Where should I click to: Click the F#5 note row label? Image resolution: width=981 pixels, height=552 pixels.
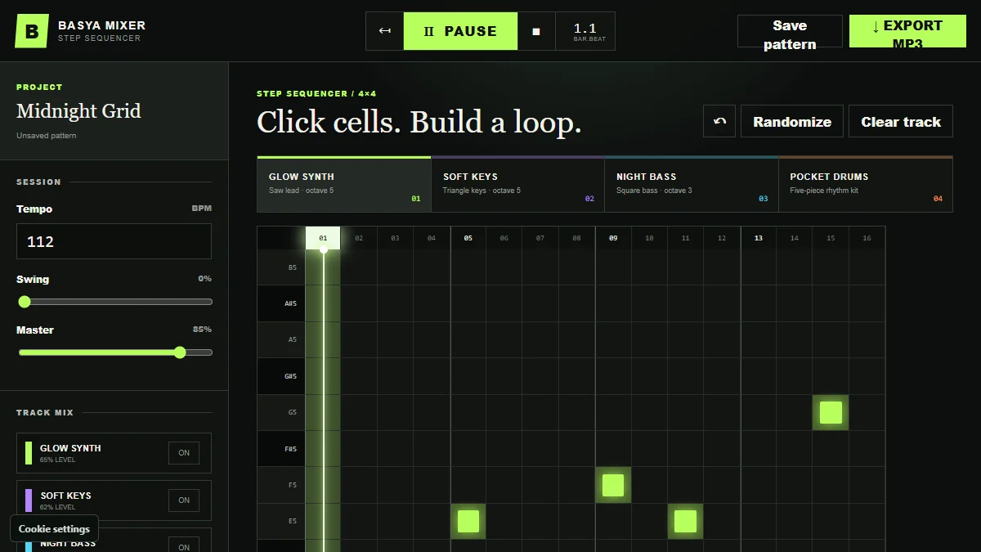click(281, 448)
